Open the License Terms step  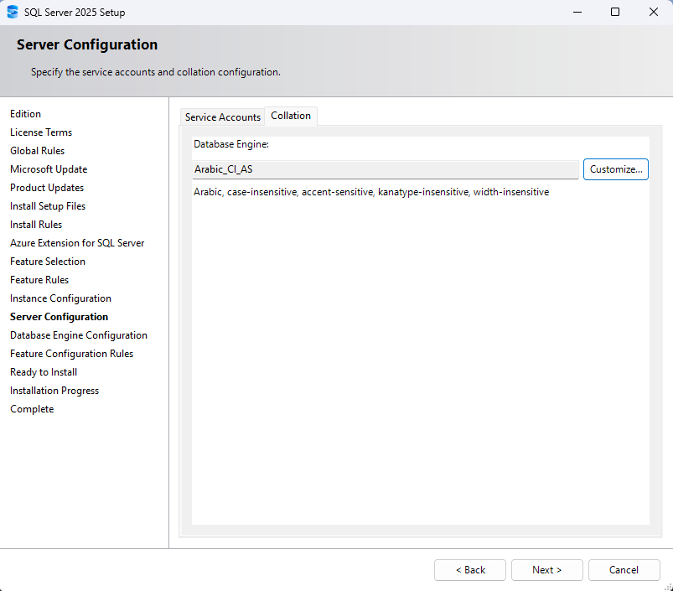(x=40, y=132)
